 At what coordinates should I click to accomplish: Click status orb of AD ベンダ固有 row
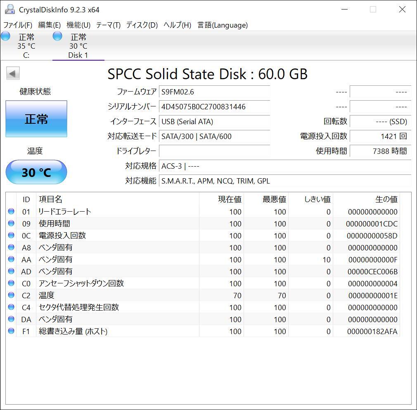[11, 271]
